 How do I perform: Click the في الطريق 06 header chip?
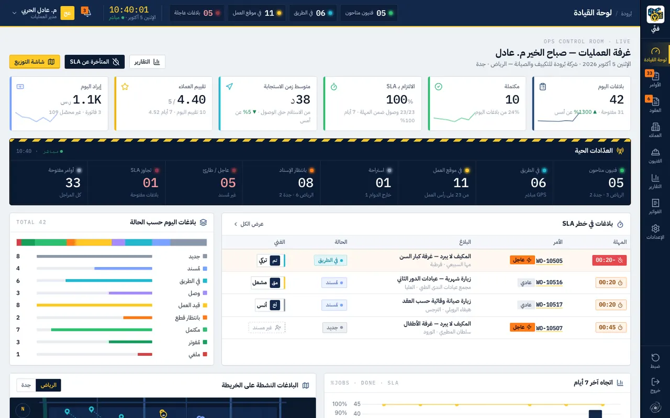tap(314, 13)
